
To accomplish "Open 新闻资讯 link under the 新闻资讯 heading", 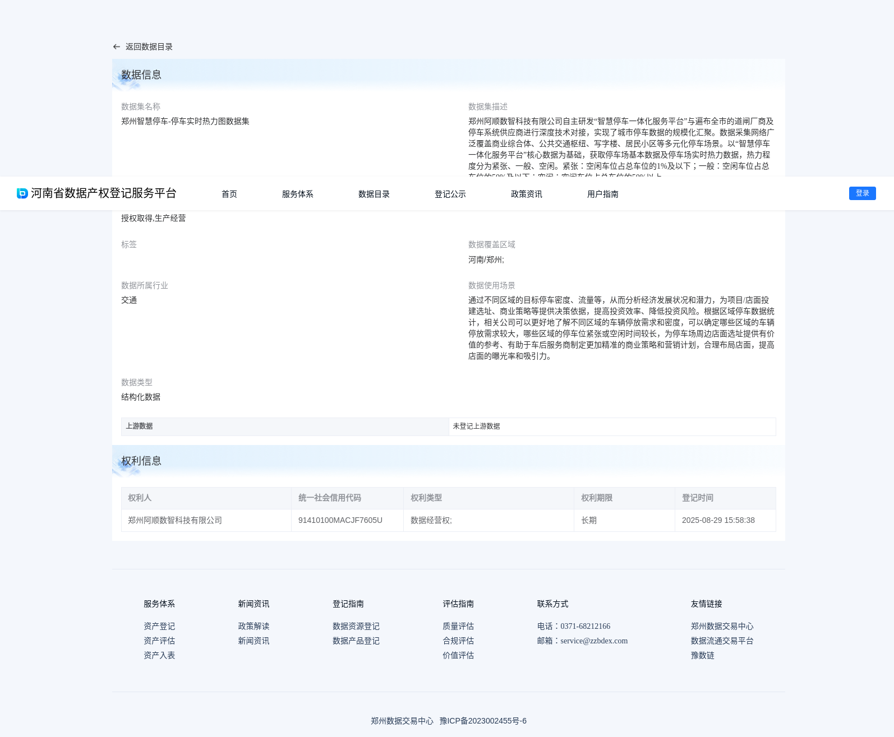I will [x=254, y=641].
